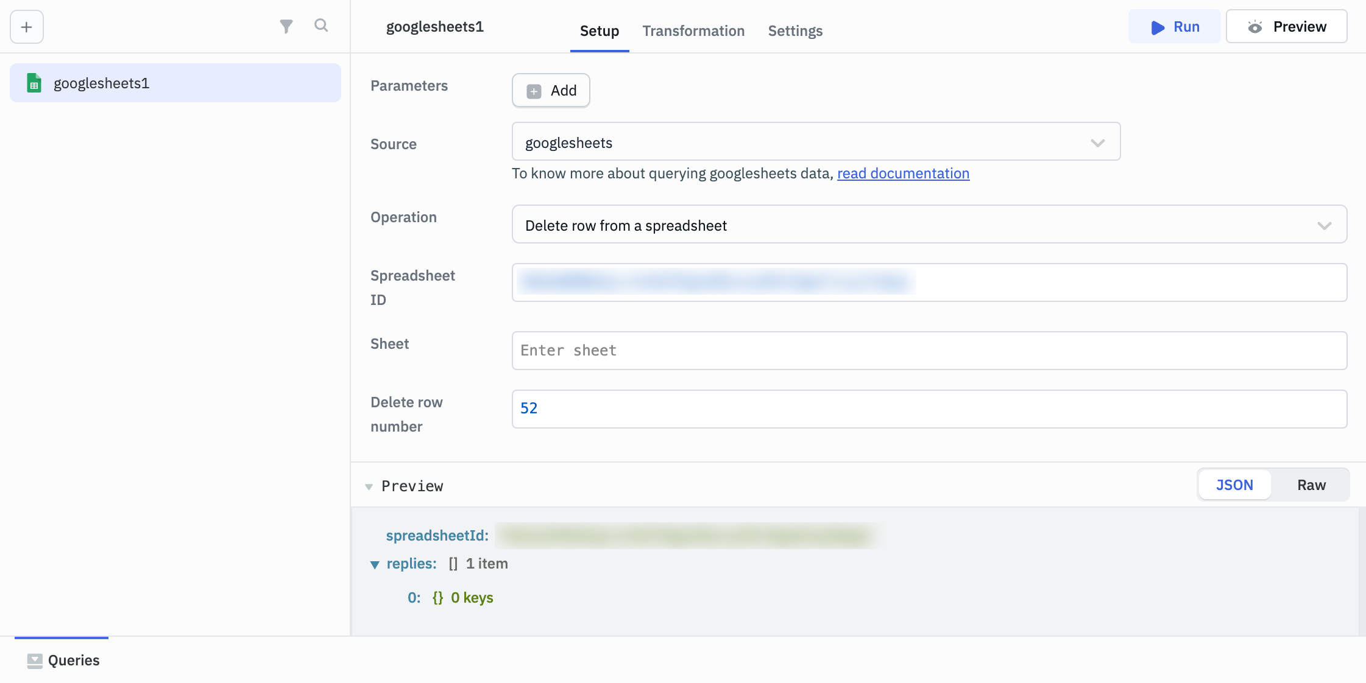Click the plus icon to add query
This screenshot has width=1366, height=683.
[27, 27]
